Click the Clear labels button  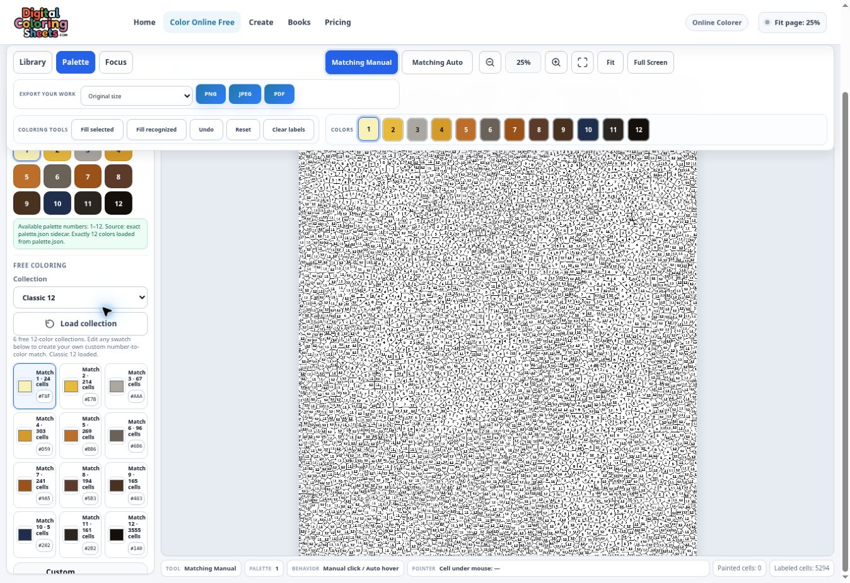(289, 130)
